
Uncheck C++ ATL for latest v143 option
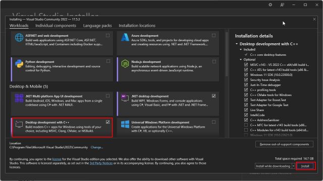246,69
